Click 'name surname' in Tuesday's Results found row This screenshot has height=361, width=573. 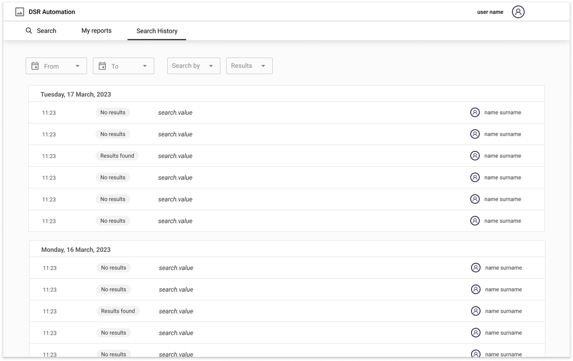coord(503,156)
